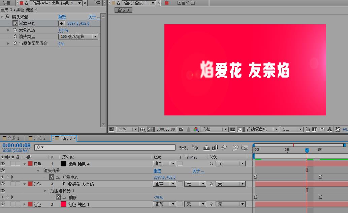Toggle frame blending for the composition
Viewport: 348px width, 213px height.
[x=215, y=148]
